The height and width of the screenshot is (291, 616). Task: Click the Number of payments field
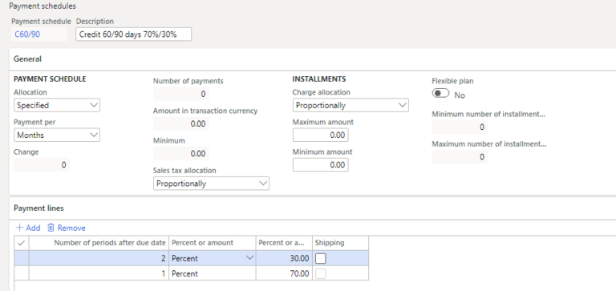(x=181, y=94)
